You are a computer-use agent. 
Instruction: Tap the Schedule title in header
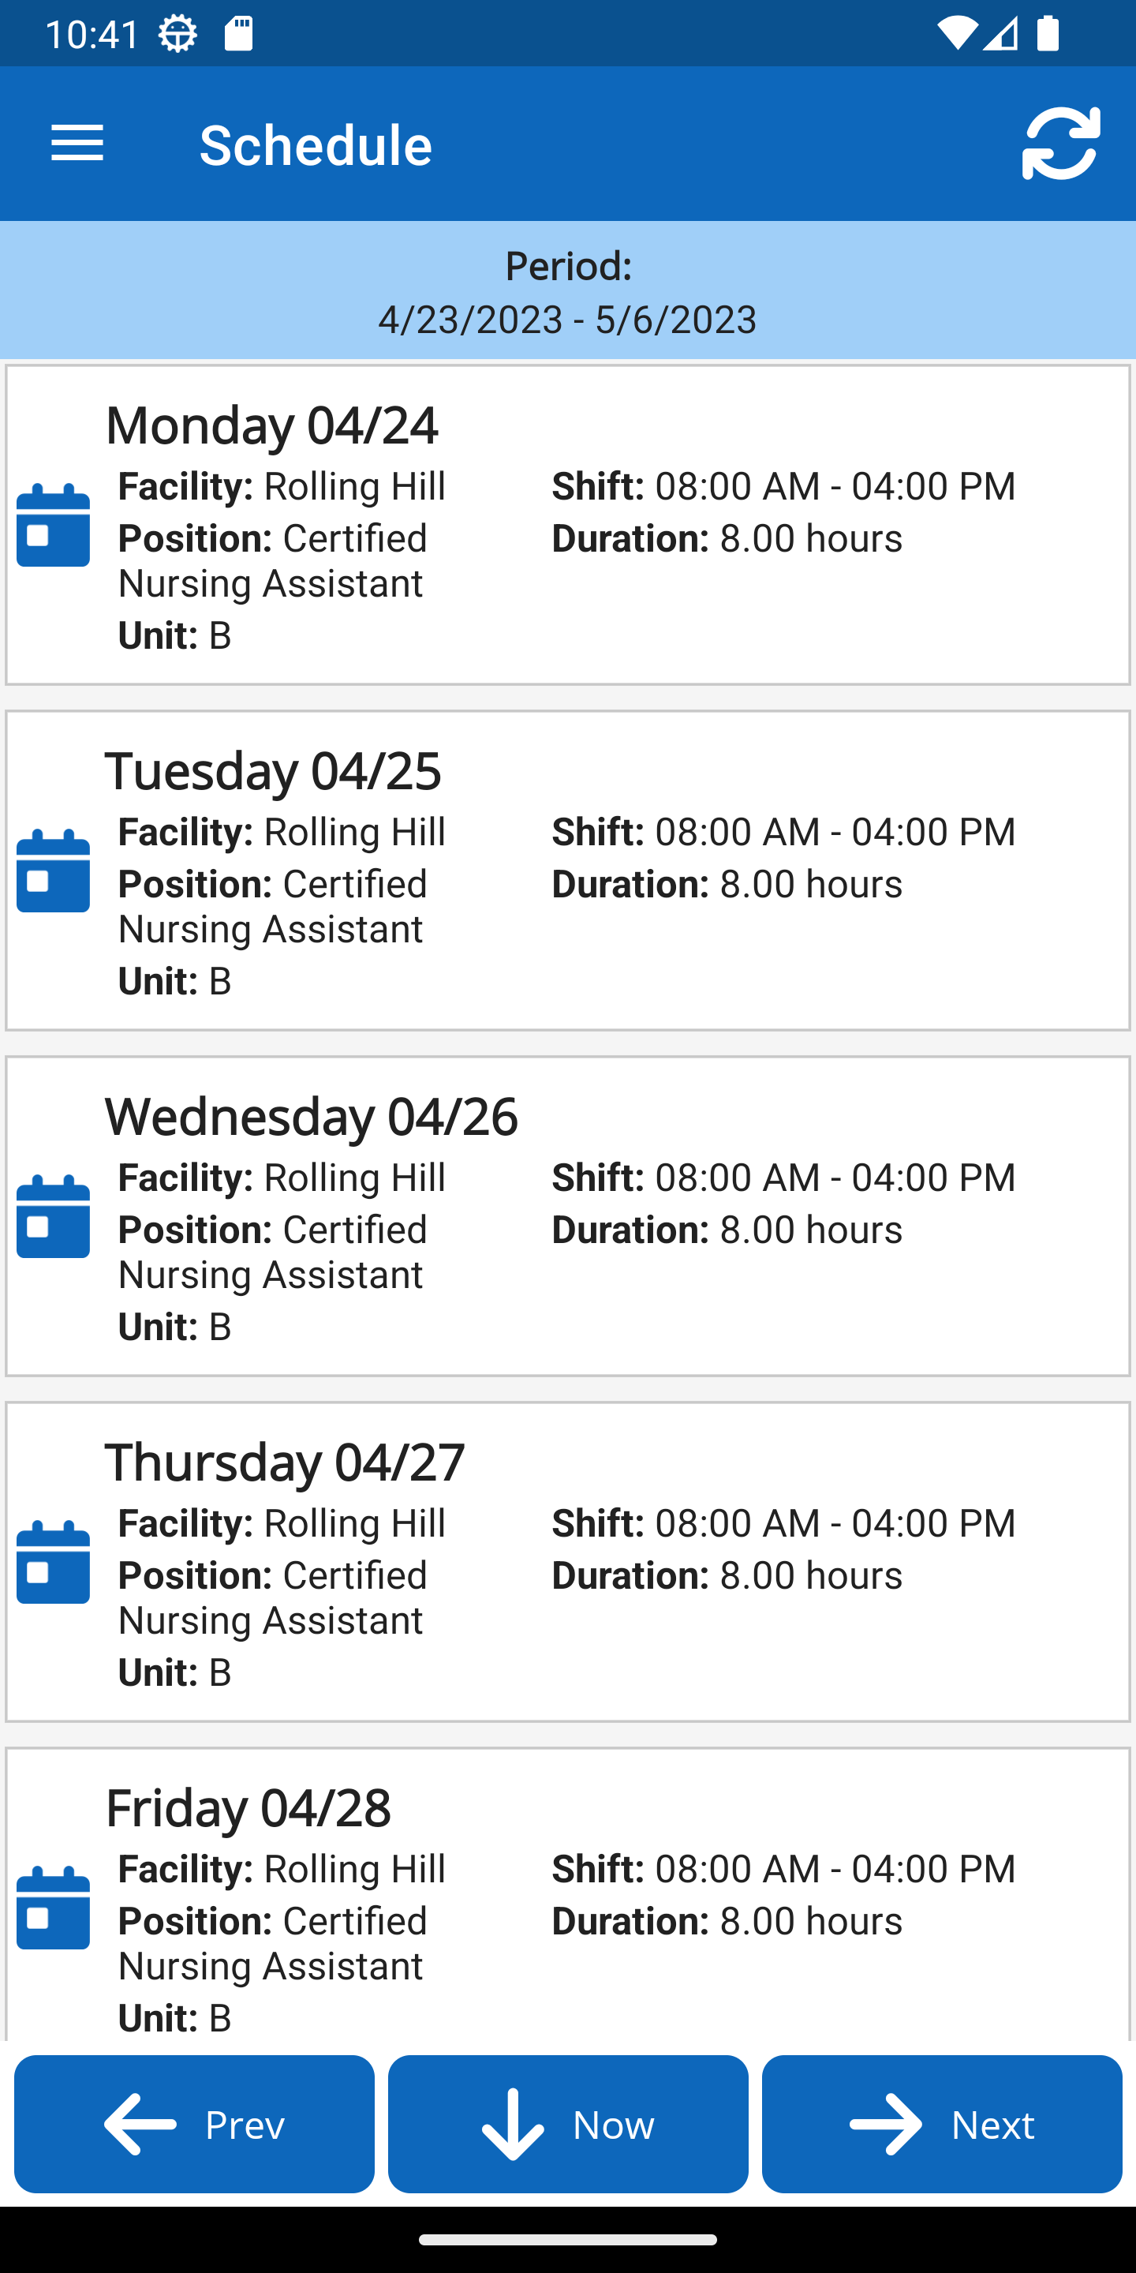[316, 144]
